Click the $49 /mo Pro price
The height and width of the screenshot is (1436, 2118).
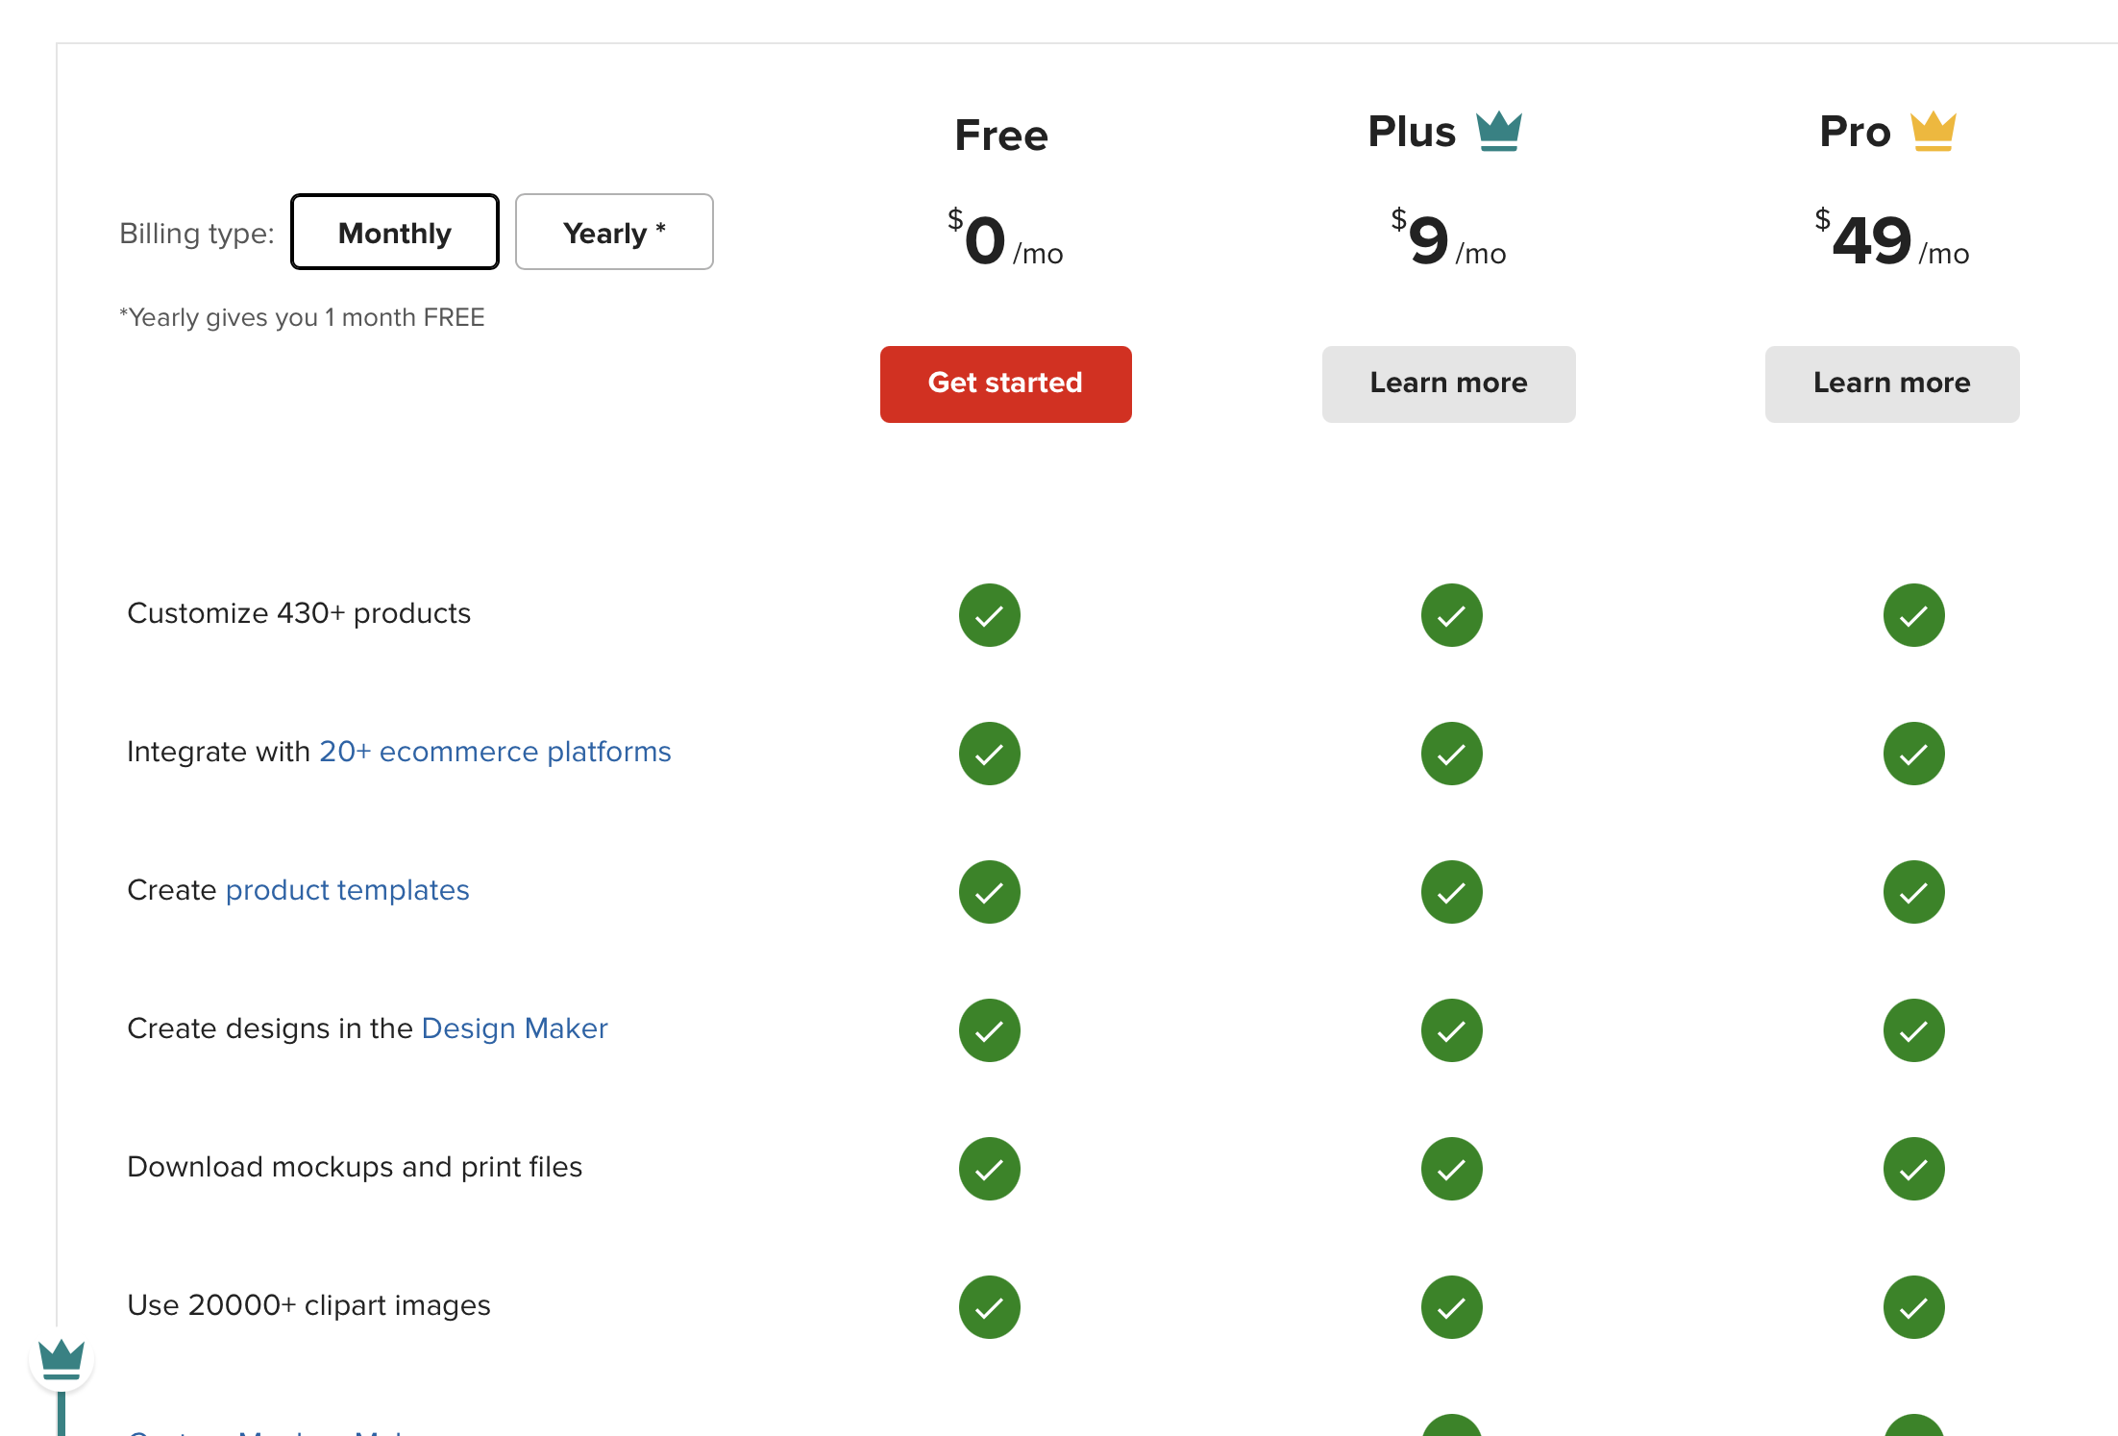tap(1890, 240)
